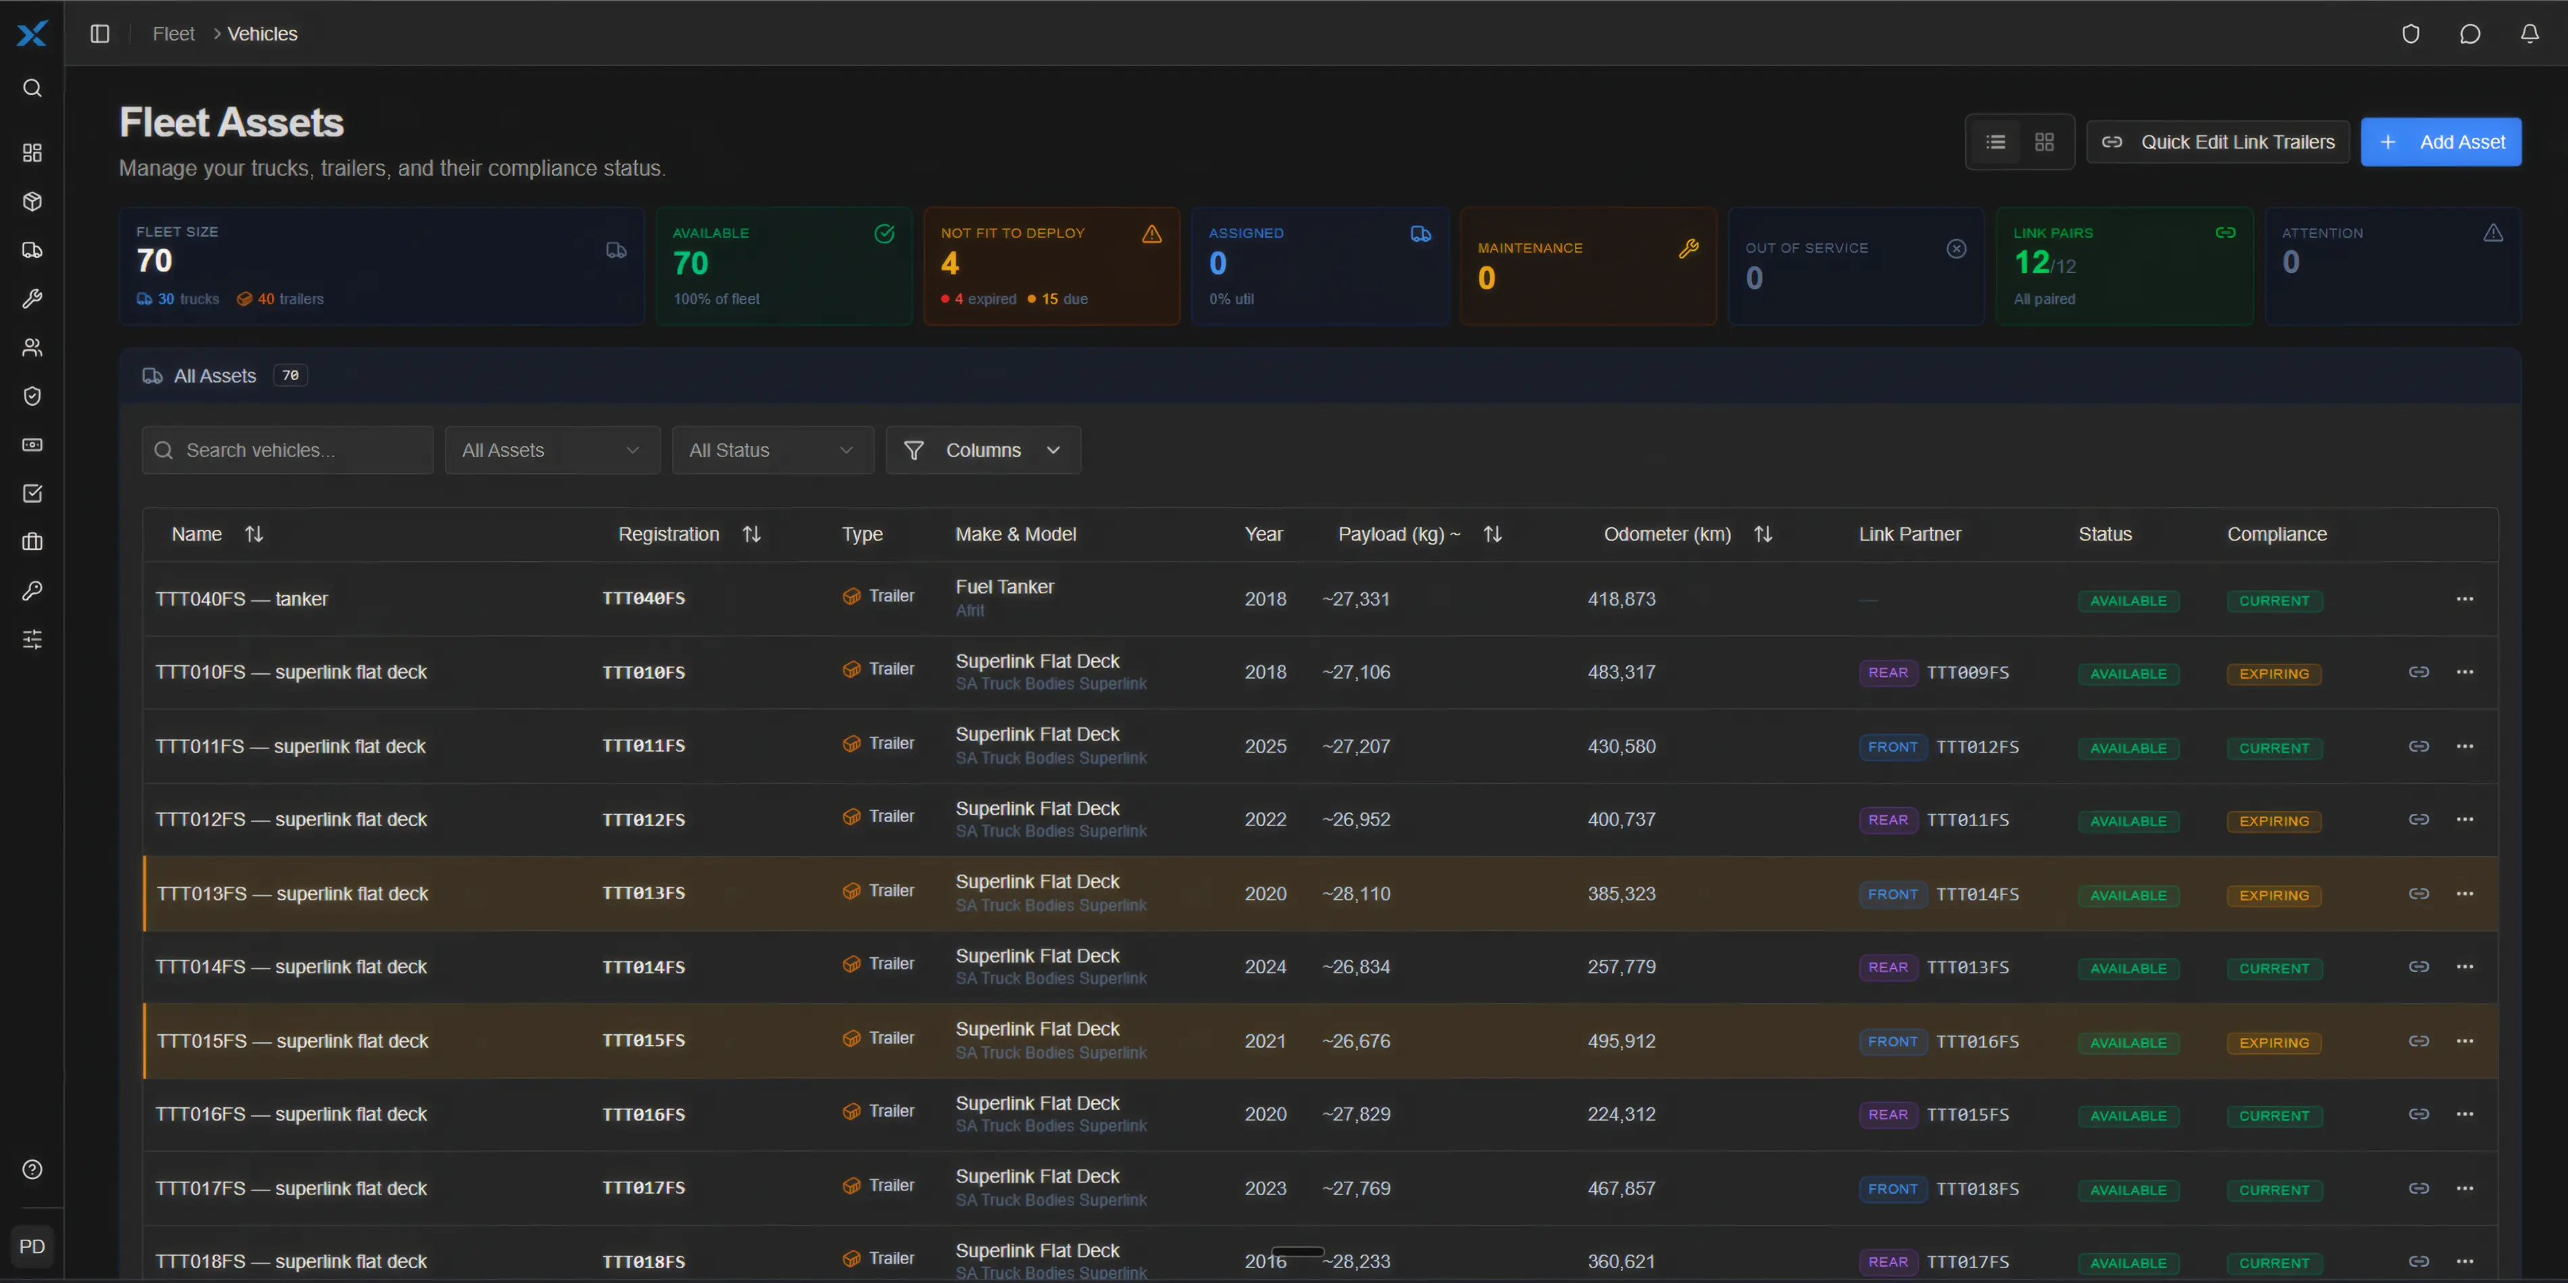This screenshot has height=1283, width=2568.
Task: Click the Link Pairs summary card
Action: point(2123,266)
